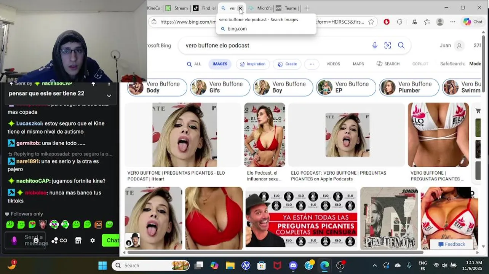
Task: Pick the screaming face photo emote
Action: 43,225
